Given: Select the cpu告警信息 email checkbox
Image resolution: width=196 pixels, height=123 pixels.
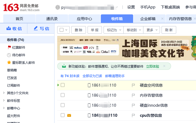Looking at the screenshot, I should coord(63,115).
